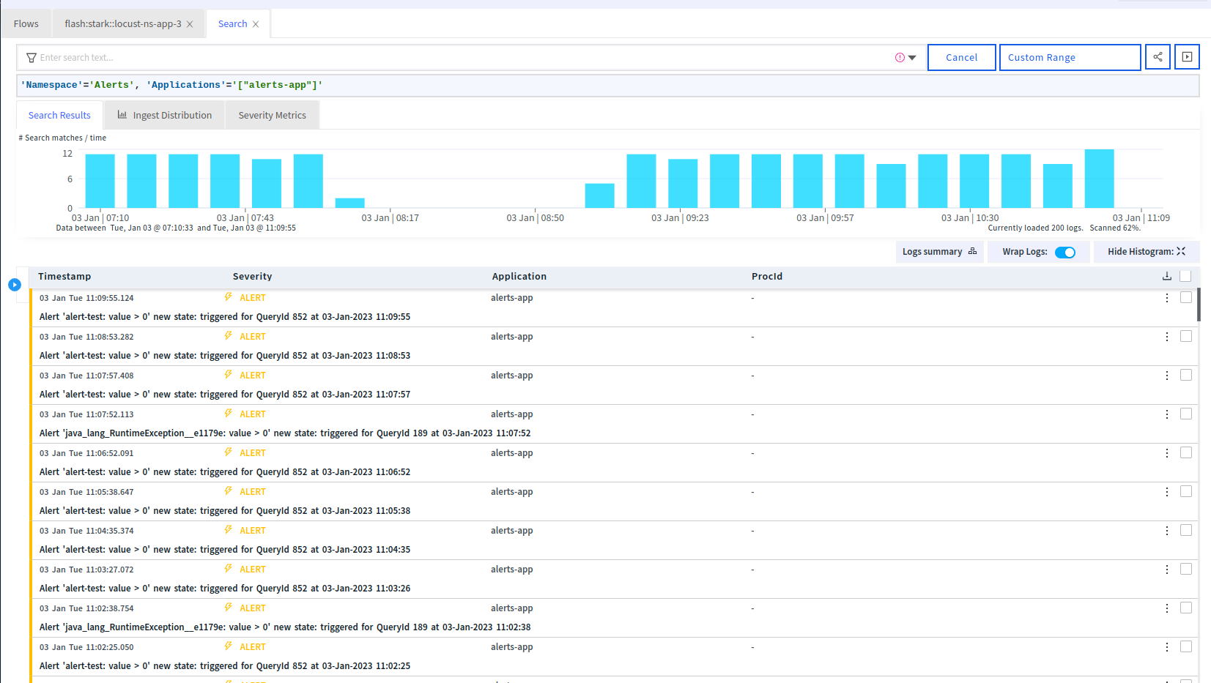
Task: Click the blue play circle beside the Timestamp header
Action: 15,285
